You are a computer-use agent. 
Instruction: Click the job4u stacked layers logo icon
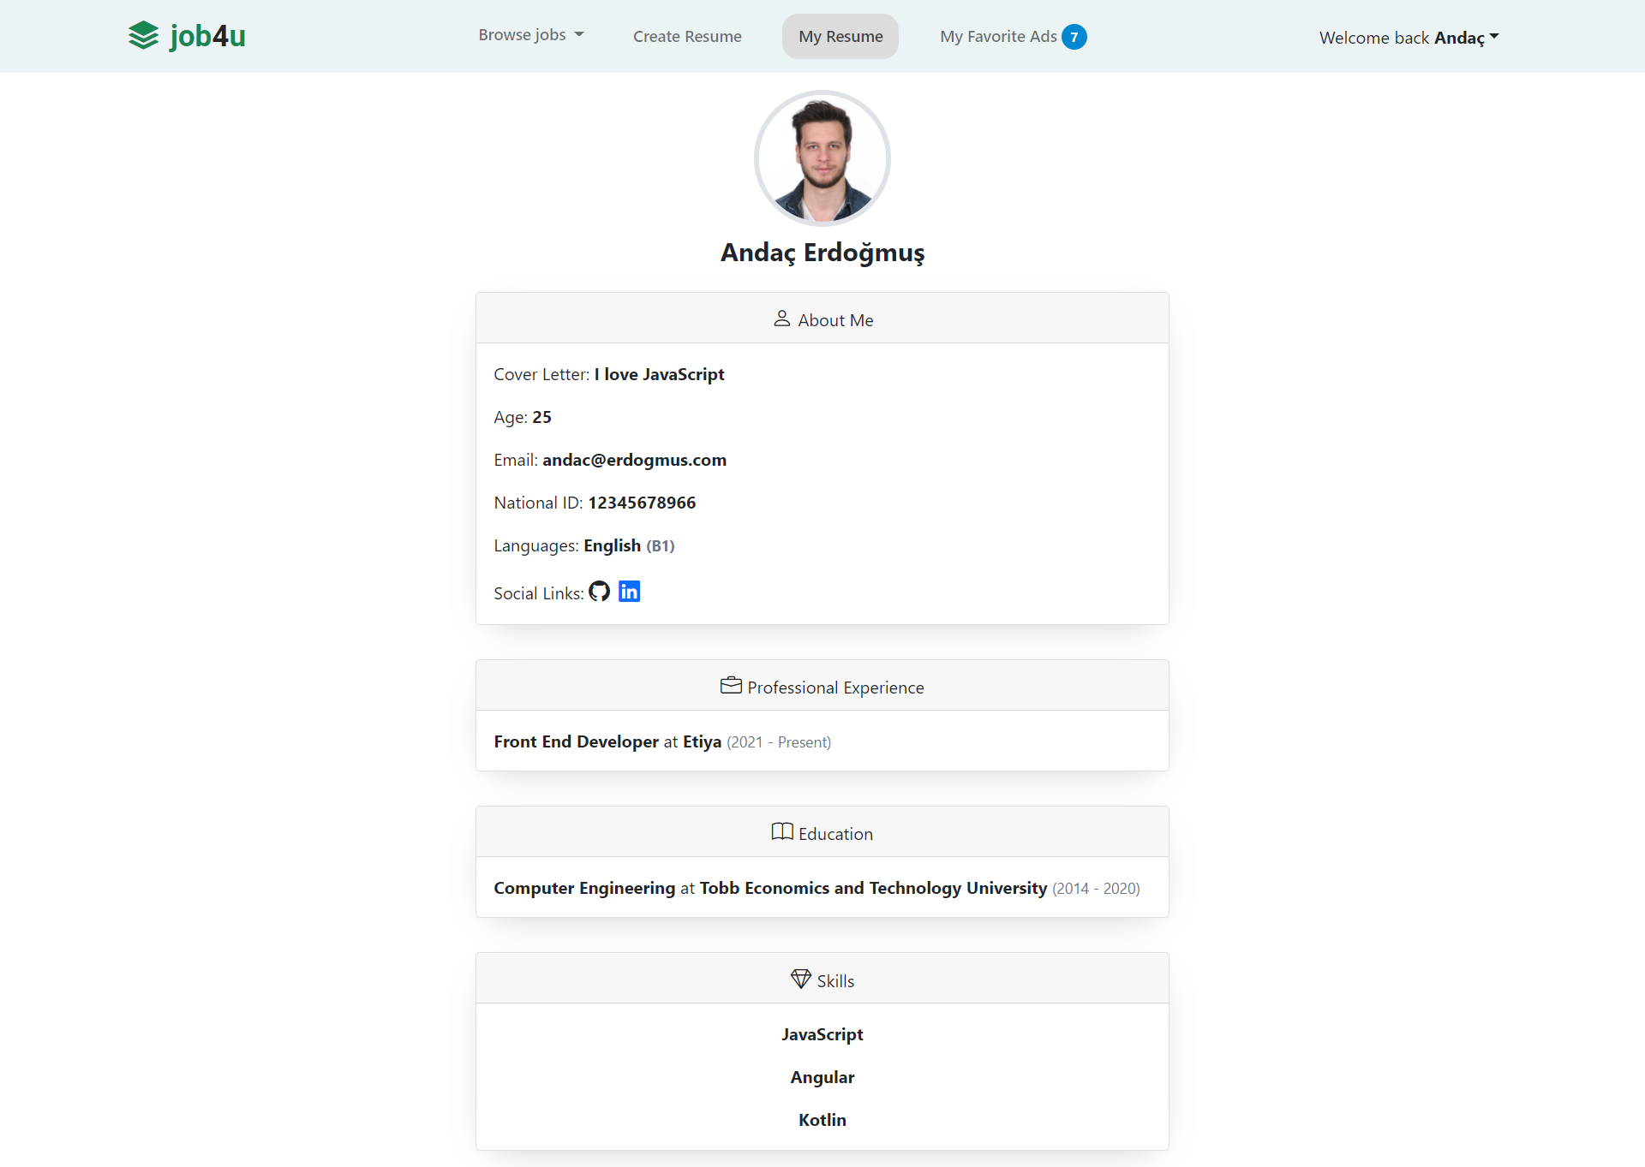click(x=143, y=36)
